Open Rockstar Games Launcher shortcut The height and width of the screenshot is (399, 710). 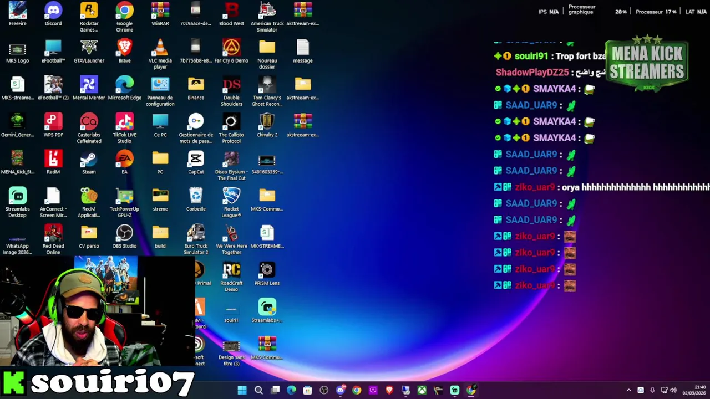[89, 17]
